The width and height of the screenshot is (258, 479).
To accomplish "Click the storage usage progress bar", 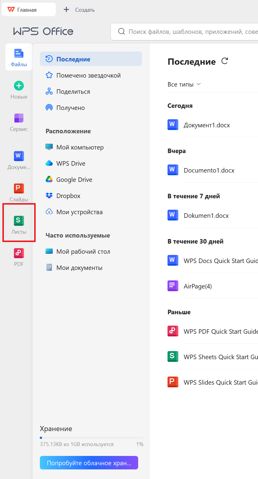I will click(92, 438).
